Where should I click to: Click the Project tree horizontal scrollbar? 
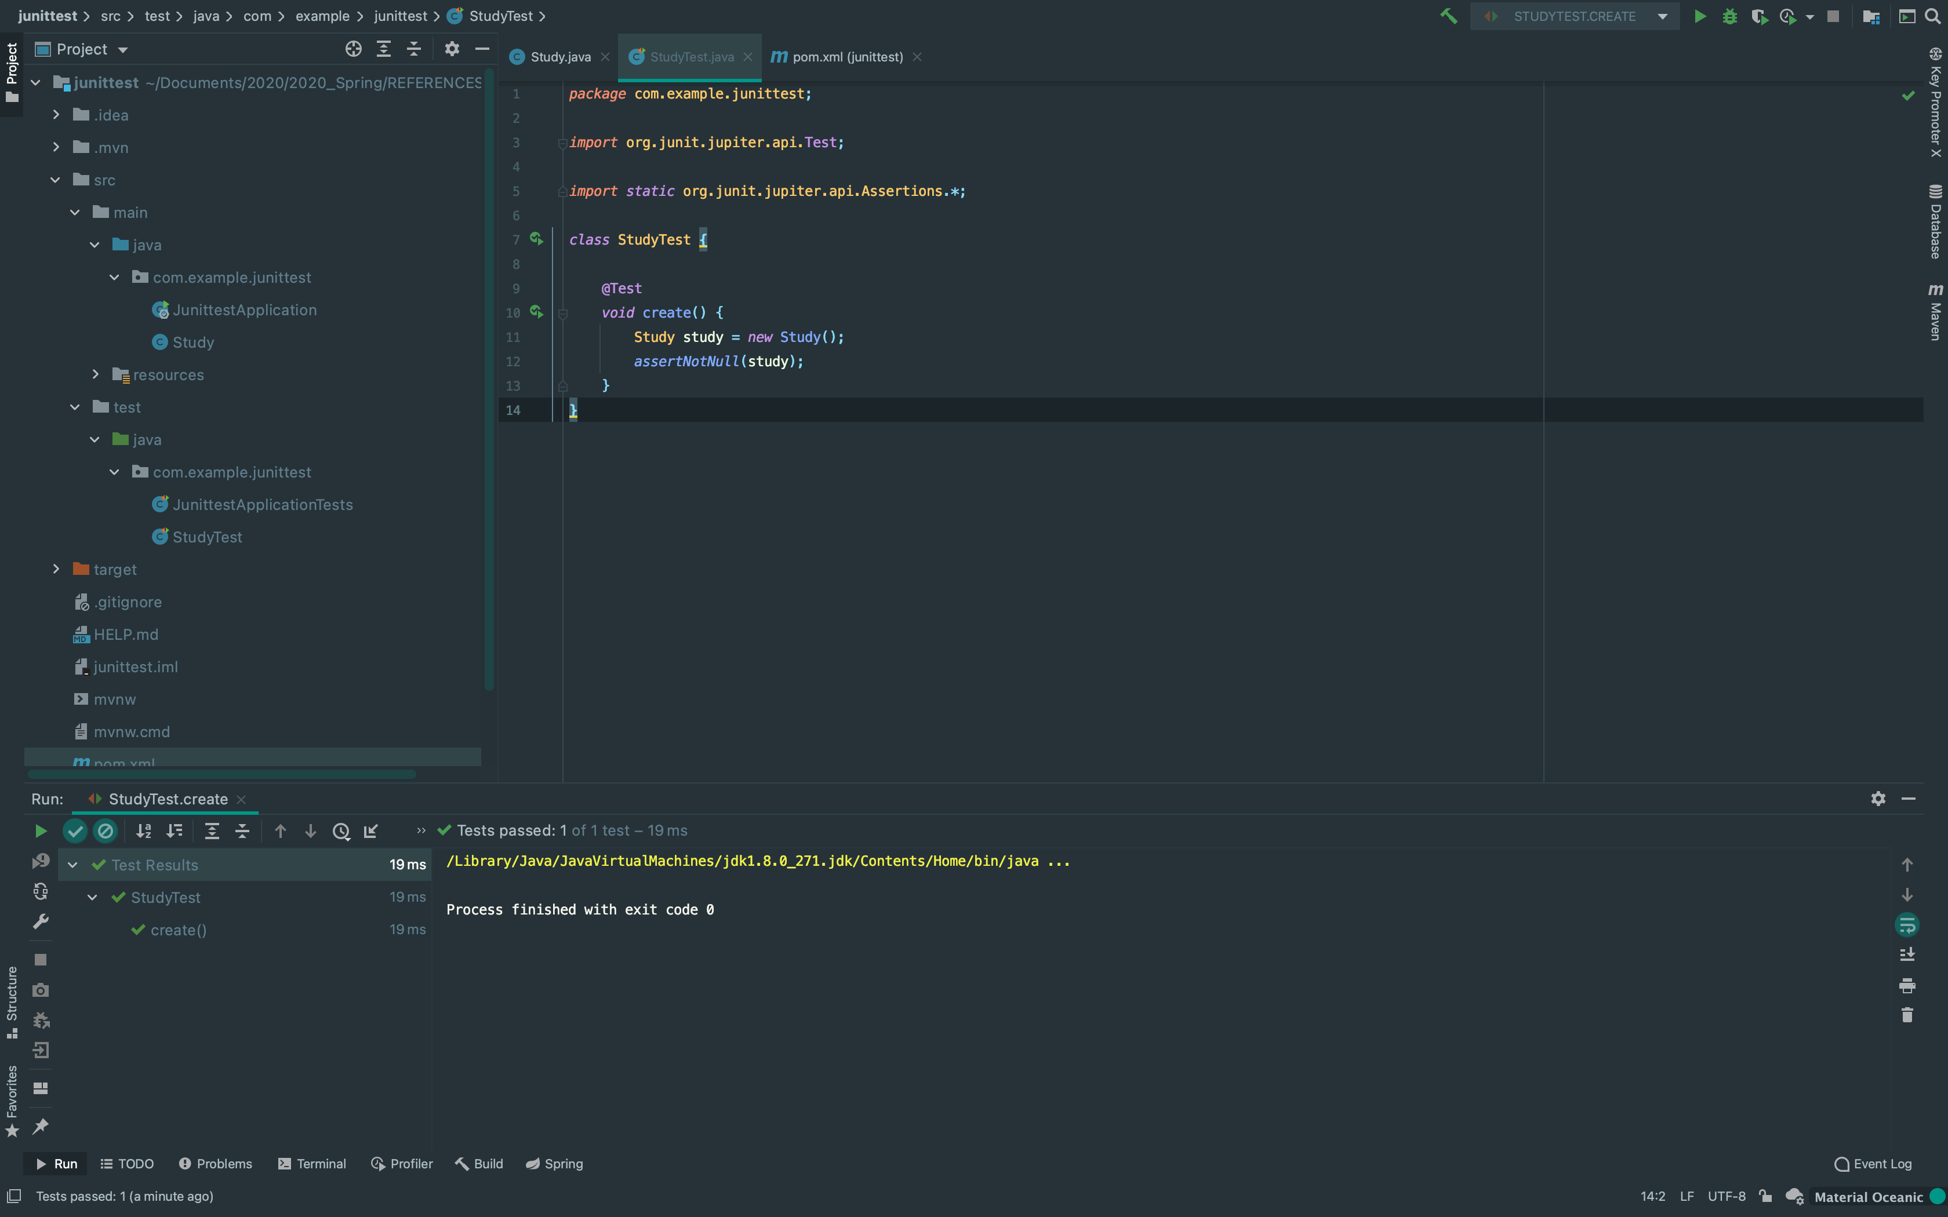pyautogui.click(x=221, y=774)
